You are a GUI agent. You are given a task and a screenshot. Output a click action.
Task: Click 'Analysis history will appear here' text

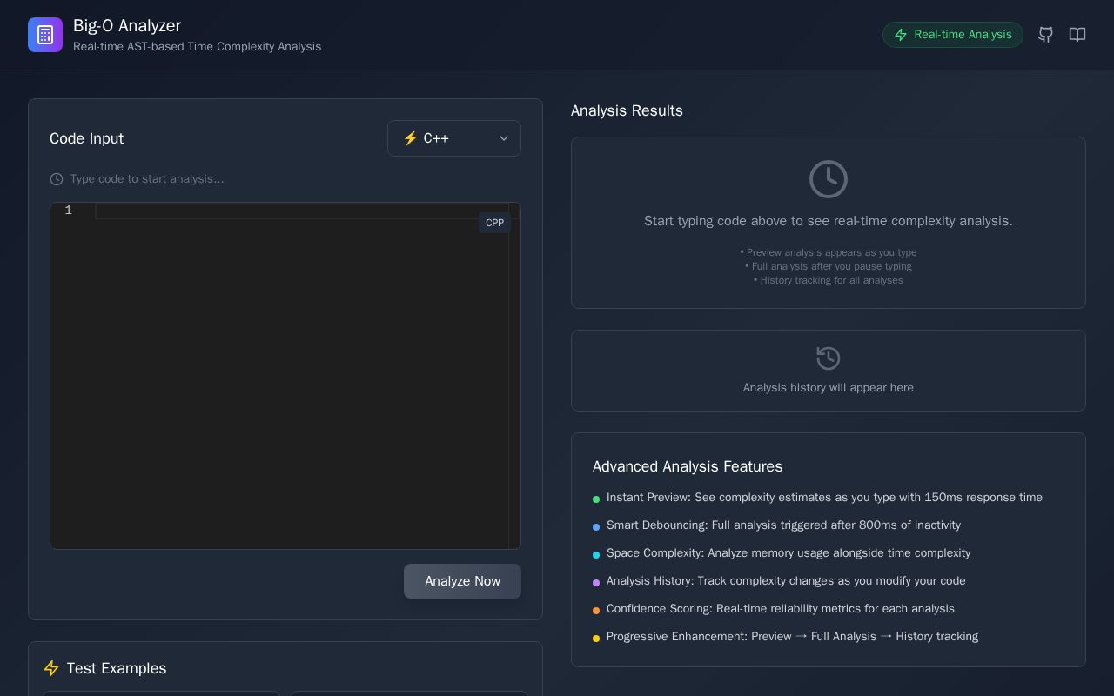pos(829,388)
